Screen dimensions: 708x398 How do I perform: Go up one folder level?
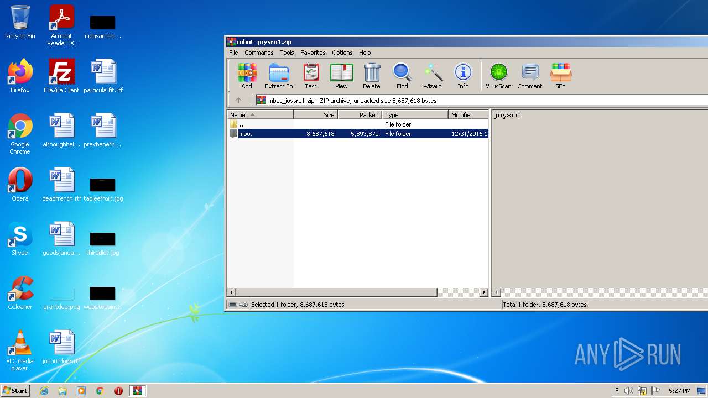point(238,101)
